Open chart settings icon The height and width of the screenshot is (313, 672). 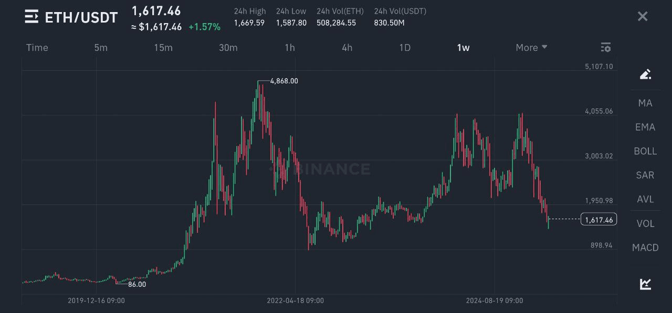[x=606, y=48]
